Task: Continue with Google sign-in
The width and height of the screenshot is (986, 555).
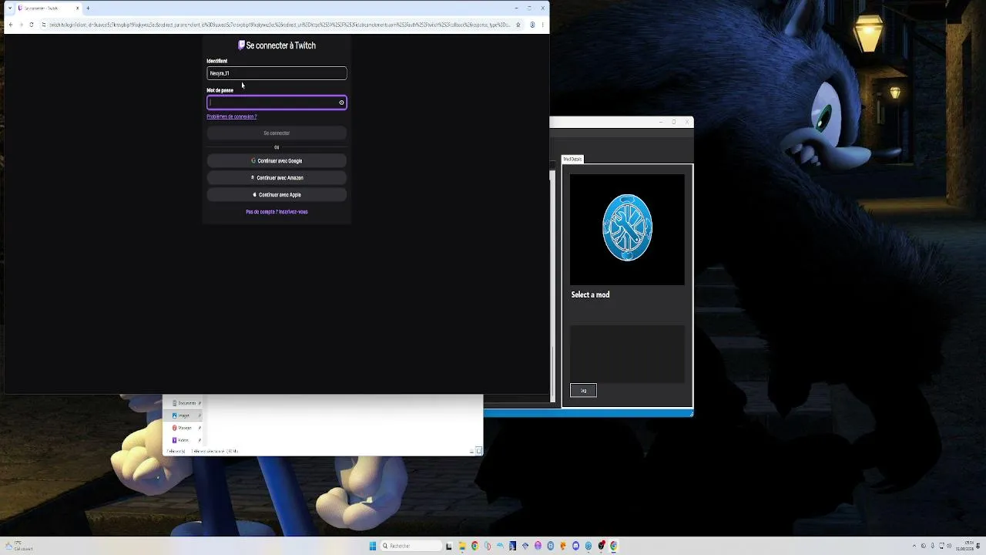Action: (x=277, y=161)
